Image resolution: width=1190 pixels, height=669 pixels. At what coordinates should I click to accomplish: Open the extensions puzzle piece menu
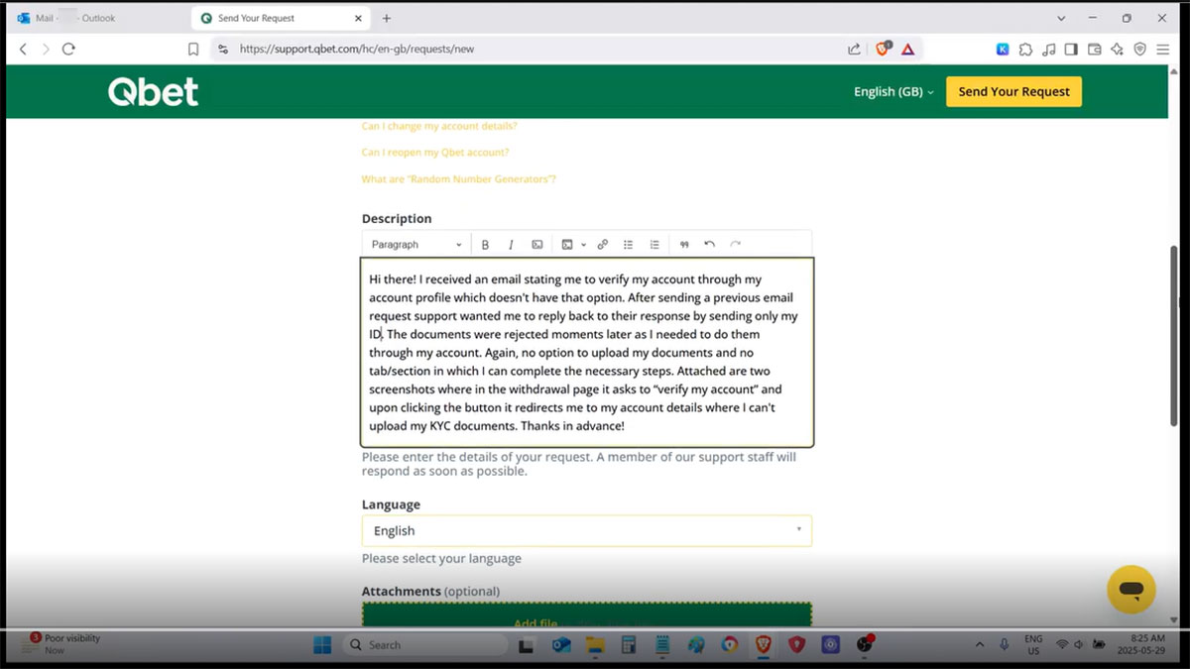click(x=1025, y=49)
